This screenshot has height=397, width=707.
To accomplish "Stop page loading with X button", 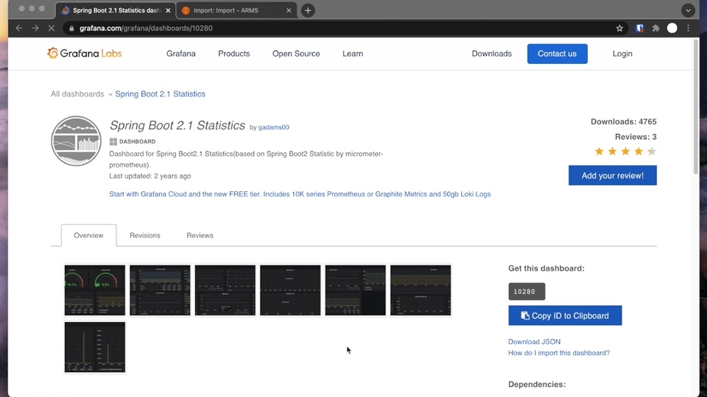I will (x=52, y=28).
